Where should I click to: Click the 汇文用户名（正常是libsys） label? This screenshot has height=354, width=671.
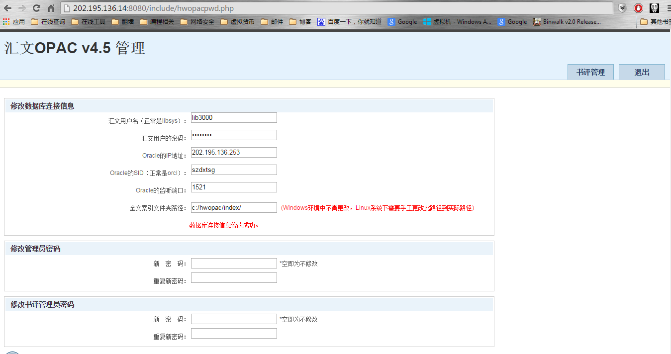pyautogui.click(x=148, y=121)
